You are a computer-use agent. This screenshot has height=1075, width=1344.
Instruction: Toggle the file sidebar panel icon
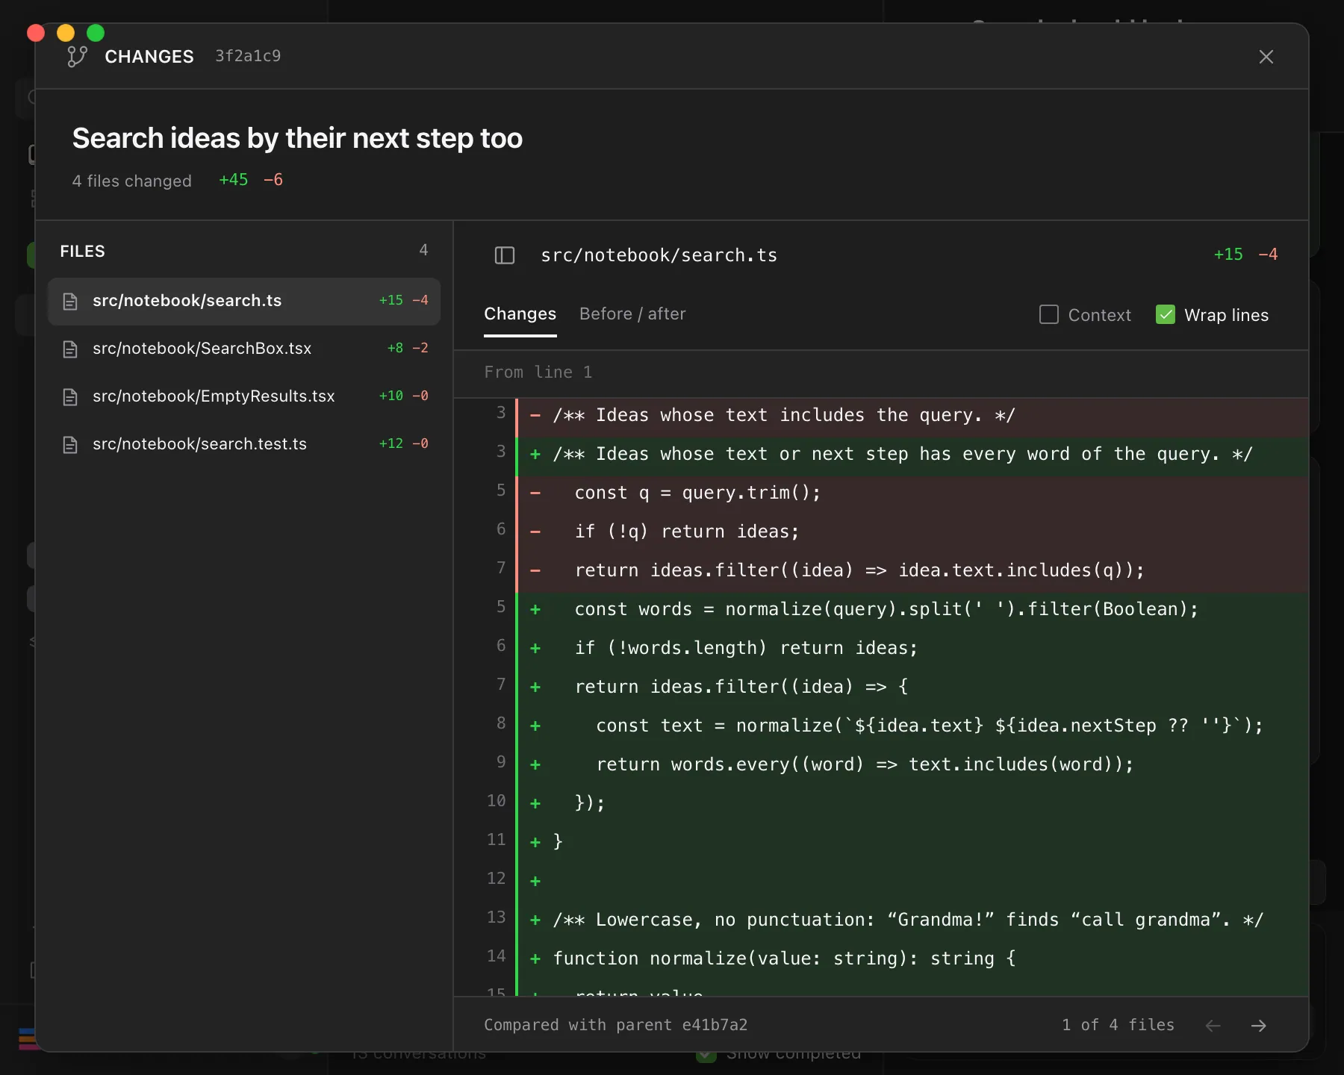[505, 255]
